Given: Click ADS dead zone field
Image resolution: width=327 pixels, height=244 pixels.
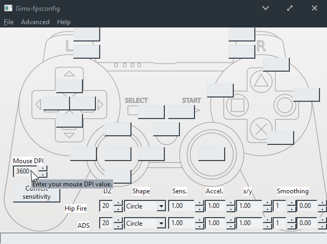Looking at the screenshot, I should [x=106, y=223].
